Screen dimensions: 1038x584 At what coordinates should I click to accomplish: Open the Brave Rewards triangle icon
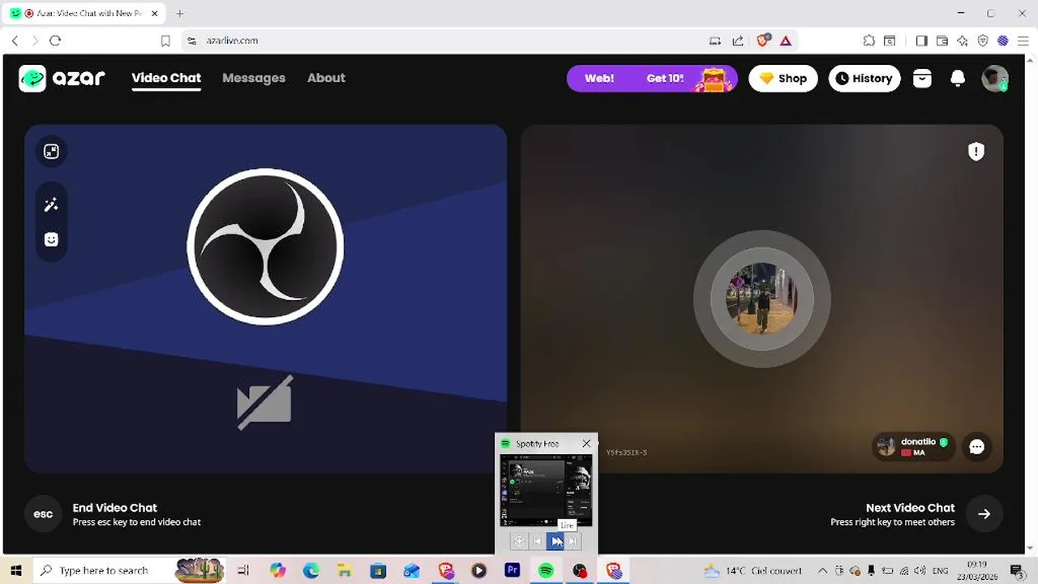785,41
